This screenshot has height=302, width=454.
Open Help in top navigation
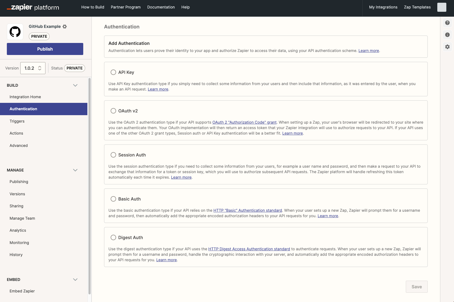pos(185,7)
